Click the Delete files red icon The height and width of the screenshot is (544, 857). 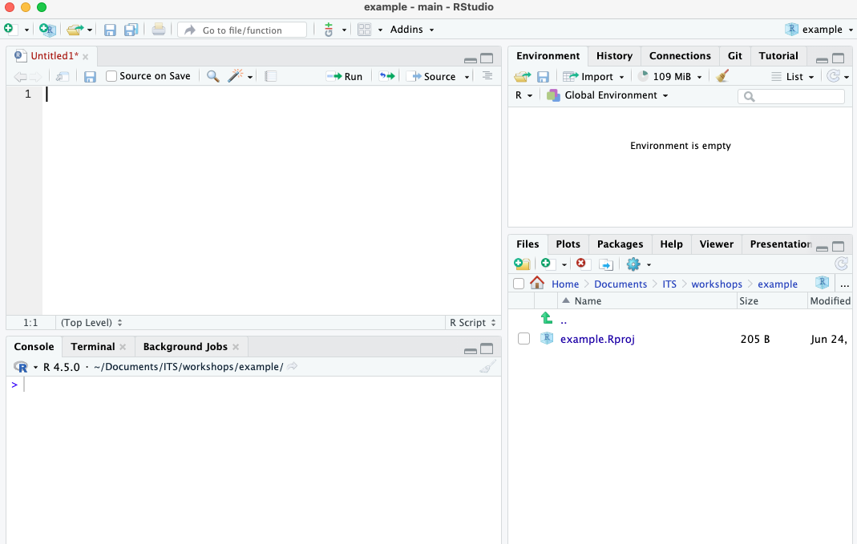click(582, 264)
